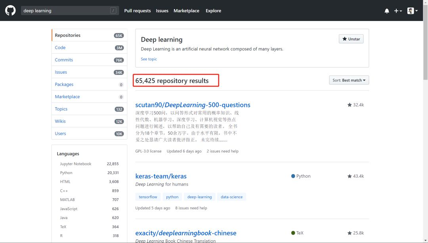428x243 pixels.
Task: Open Pull requests in top navigation
Action: tap(137, 11)
